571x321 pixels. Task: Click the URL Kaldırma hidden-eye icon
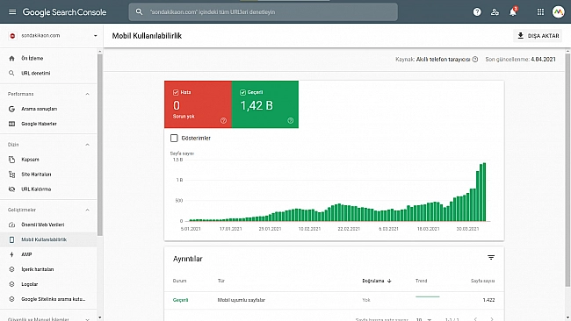pyautogui.click(x=11, y=189)
